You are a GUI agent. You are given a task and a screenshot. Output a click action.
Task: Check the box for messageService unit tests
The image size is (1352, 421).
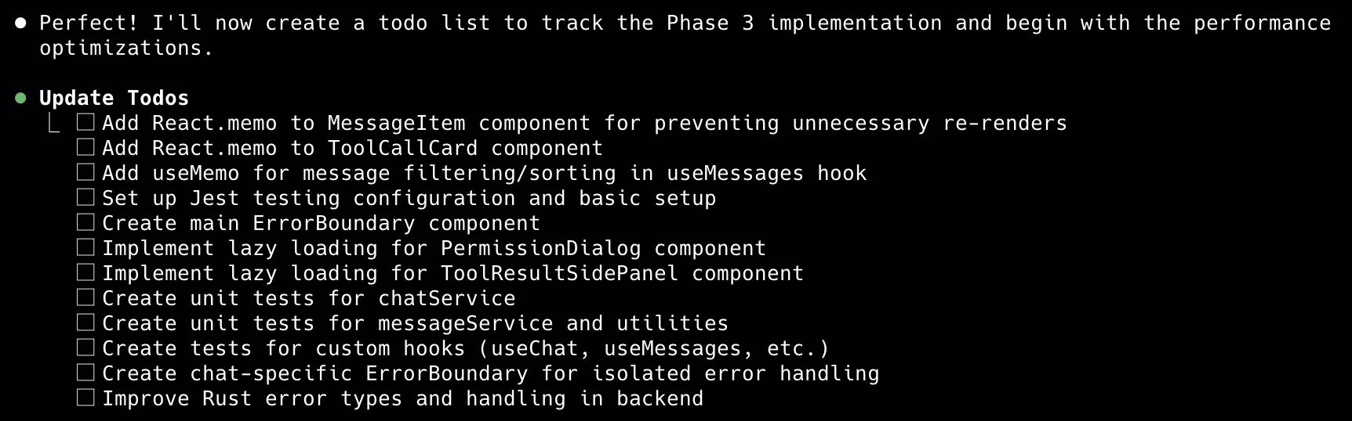coord(85,322)
